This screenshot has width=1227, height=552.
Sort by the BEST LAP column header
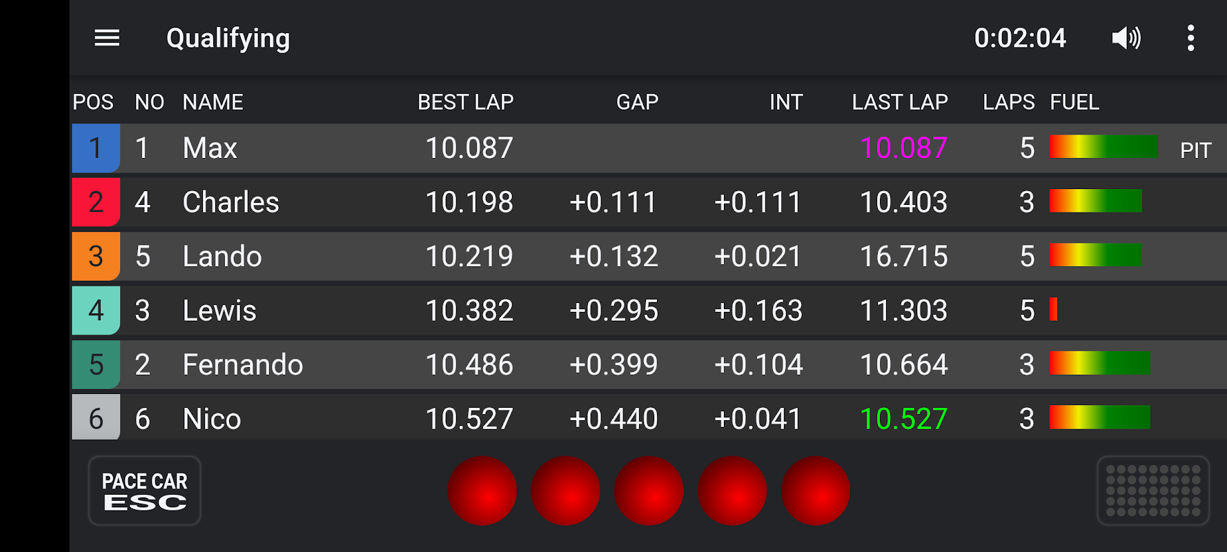[x=465, y=102]
